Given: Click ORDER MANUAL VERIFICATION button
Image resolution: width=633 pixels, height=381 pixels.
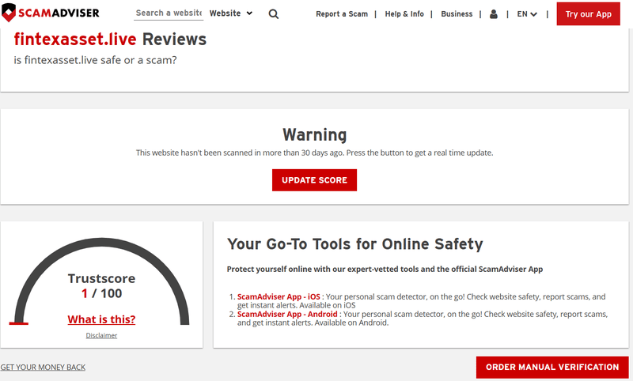Looking at the screenshot, I should point(552,367).
